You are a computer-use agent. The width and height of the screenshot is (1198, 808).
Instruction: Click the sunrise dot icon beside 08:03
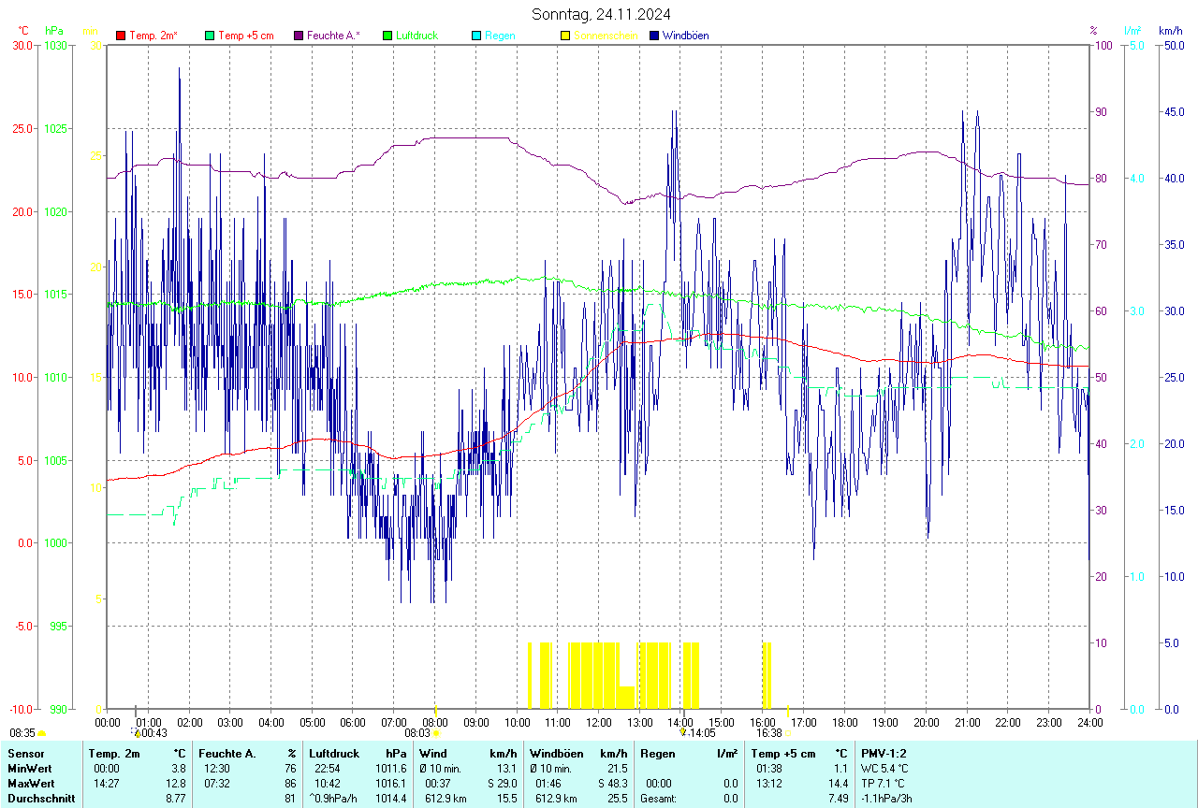(x=437, y=734)
